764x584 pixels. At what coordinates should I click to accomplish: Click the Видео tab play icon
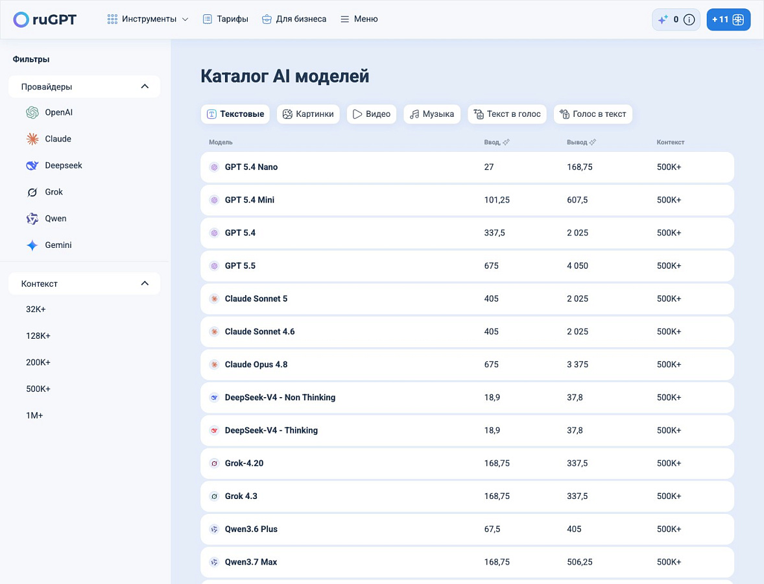coord(357,114)
